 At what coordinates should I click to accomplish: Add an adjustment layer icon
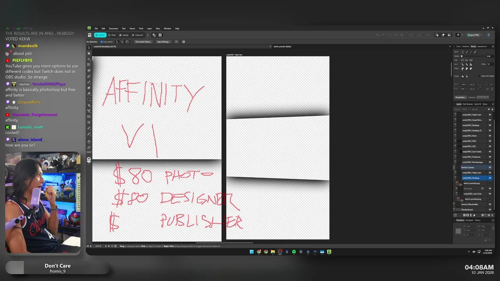[x=474, y=215]
